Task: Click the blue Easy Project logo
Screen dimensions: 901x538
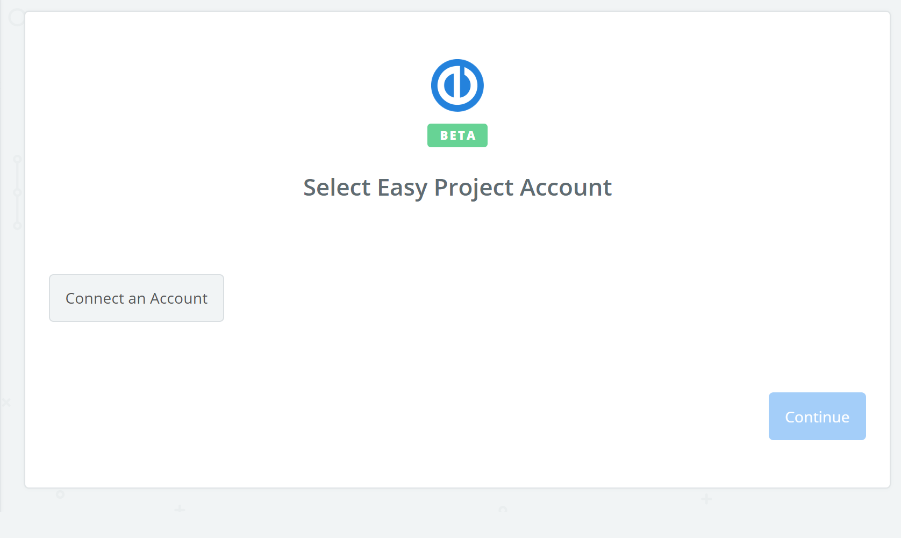Action: (457, 85)
